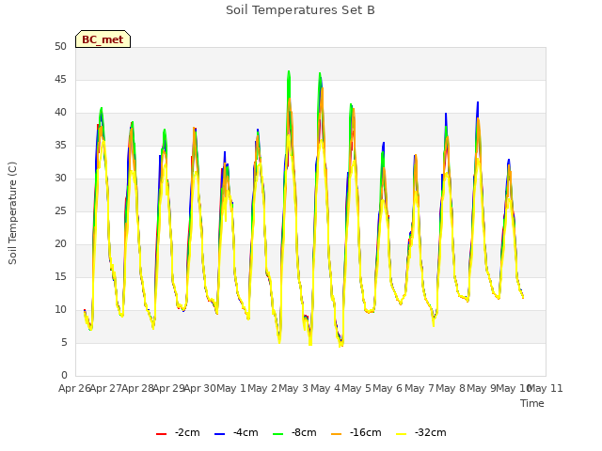602x451 pixels.
Task: Click the Apr 28 x-axis label
Action: pos(137,388)
